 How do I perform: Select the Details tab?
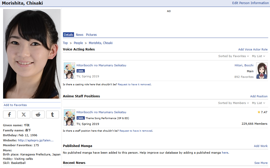68,35
